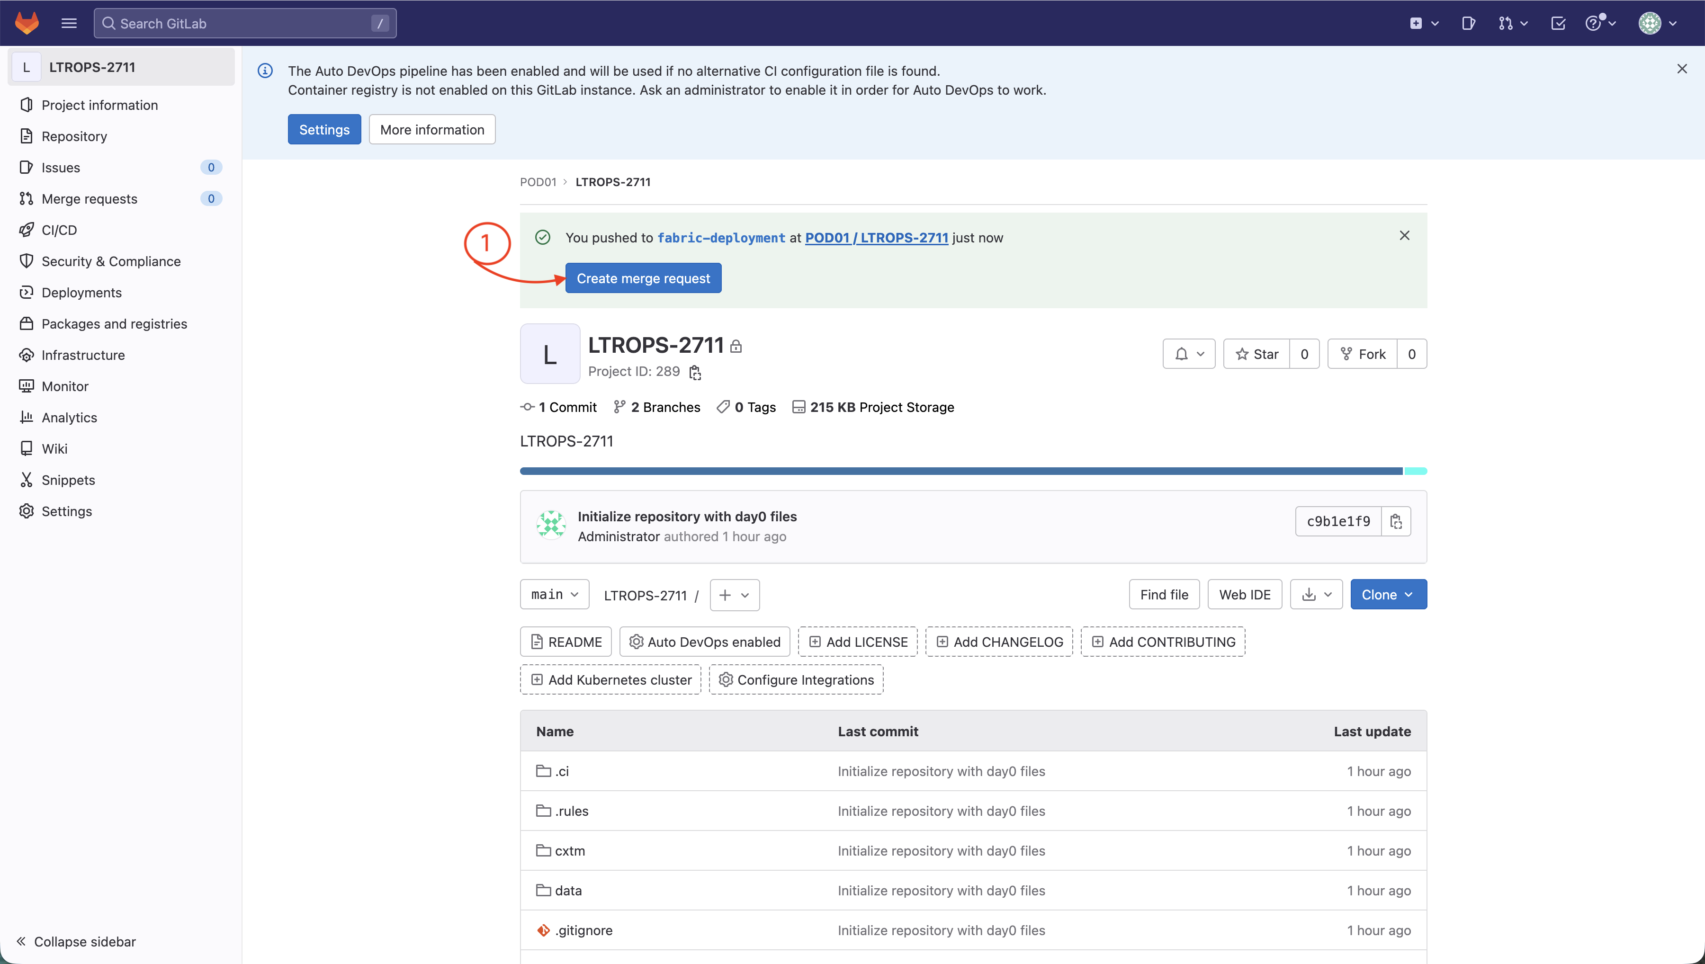Image resolution: width=1705 pixels, height=964 pixels.
Task: Collapse the sidebar
Action: [76, 941]
